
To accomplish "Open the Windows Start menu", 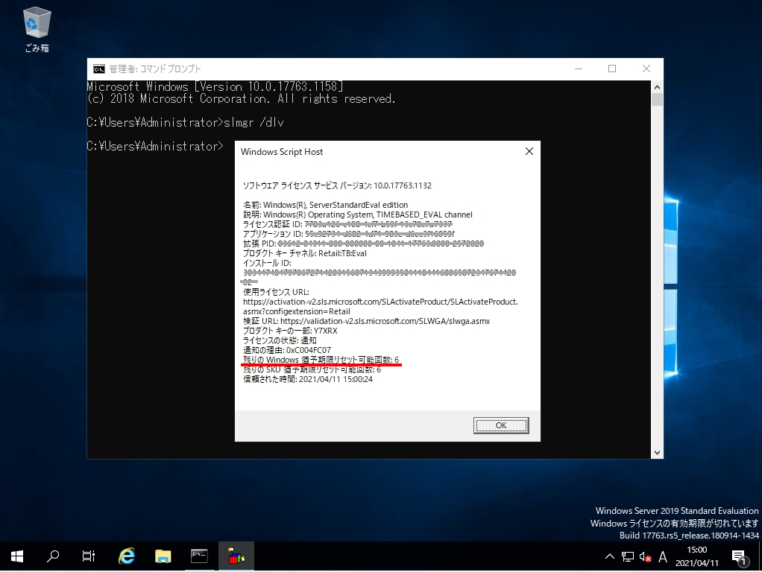I will coord(17,556).
